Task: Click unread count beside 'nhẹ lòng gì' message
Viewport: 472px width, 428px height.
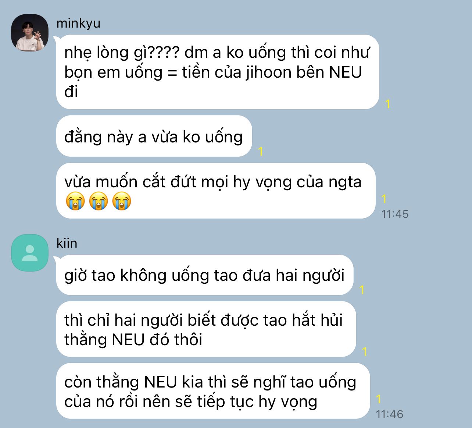Action: [x=387, y=104]
